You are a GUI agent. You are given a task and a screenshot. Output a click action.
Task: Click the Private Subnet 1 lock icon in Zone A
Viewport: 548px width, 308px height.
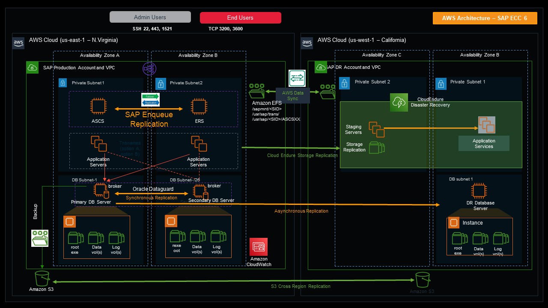[63, 83]
